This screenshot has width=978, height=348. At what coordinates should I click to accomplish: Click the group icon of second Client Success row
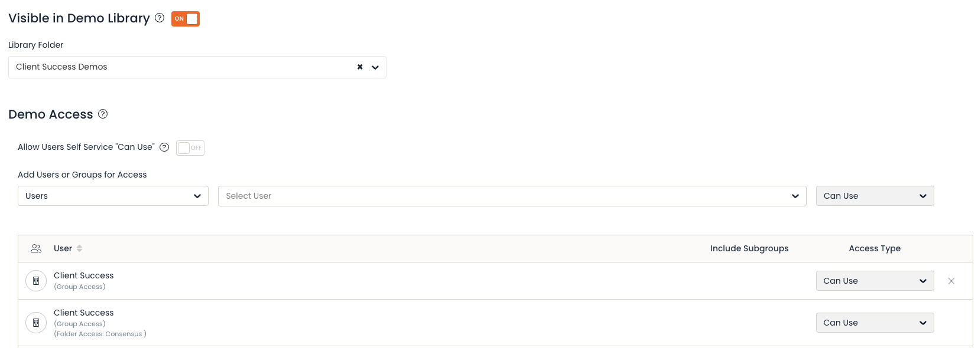(x=36, y=323)
